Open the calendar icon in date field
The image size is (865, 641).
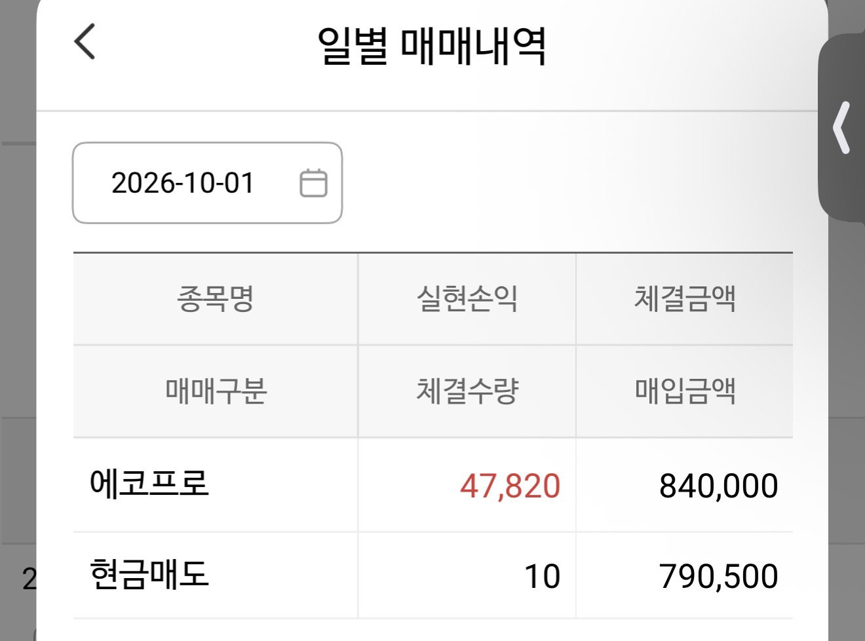313,183
